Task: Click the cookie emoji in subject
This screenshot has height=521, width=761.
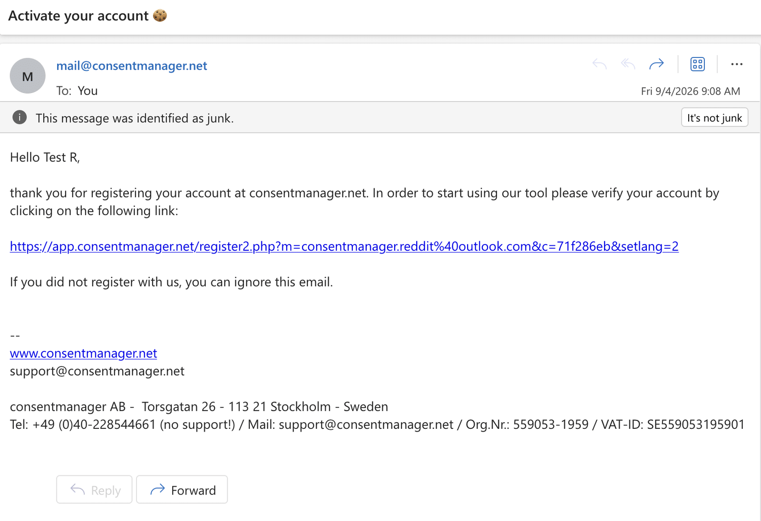Action: pos(160,16)
